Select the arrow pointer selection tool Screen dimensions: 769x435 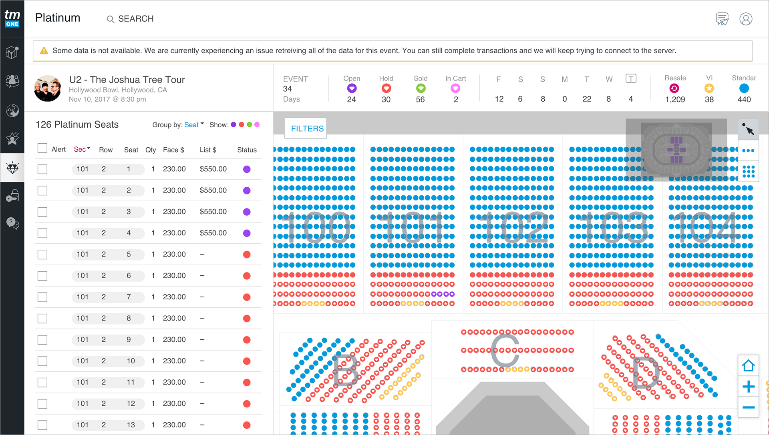point(749,129)
